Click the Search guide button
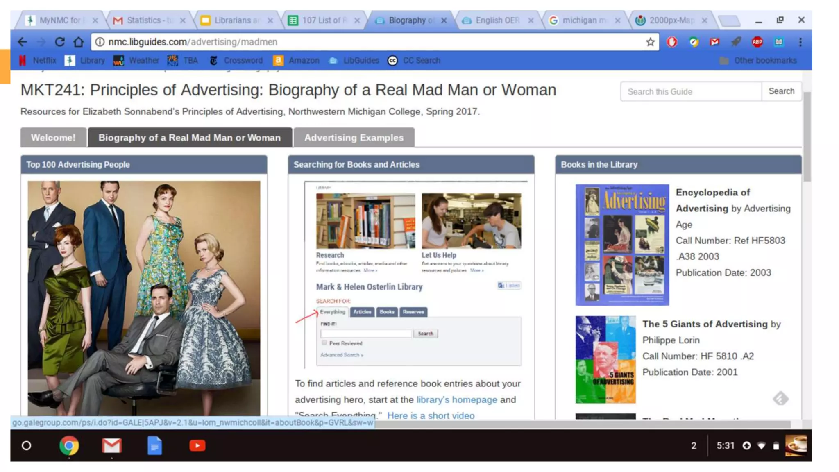The width and height of the screenshot is (839, 472). 781,91
